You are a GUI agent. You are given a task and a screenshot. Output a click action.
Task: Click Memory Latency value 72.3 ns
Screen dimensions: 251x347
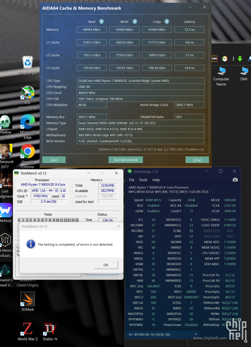(x=190, y=29)
